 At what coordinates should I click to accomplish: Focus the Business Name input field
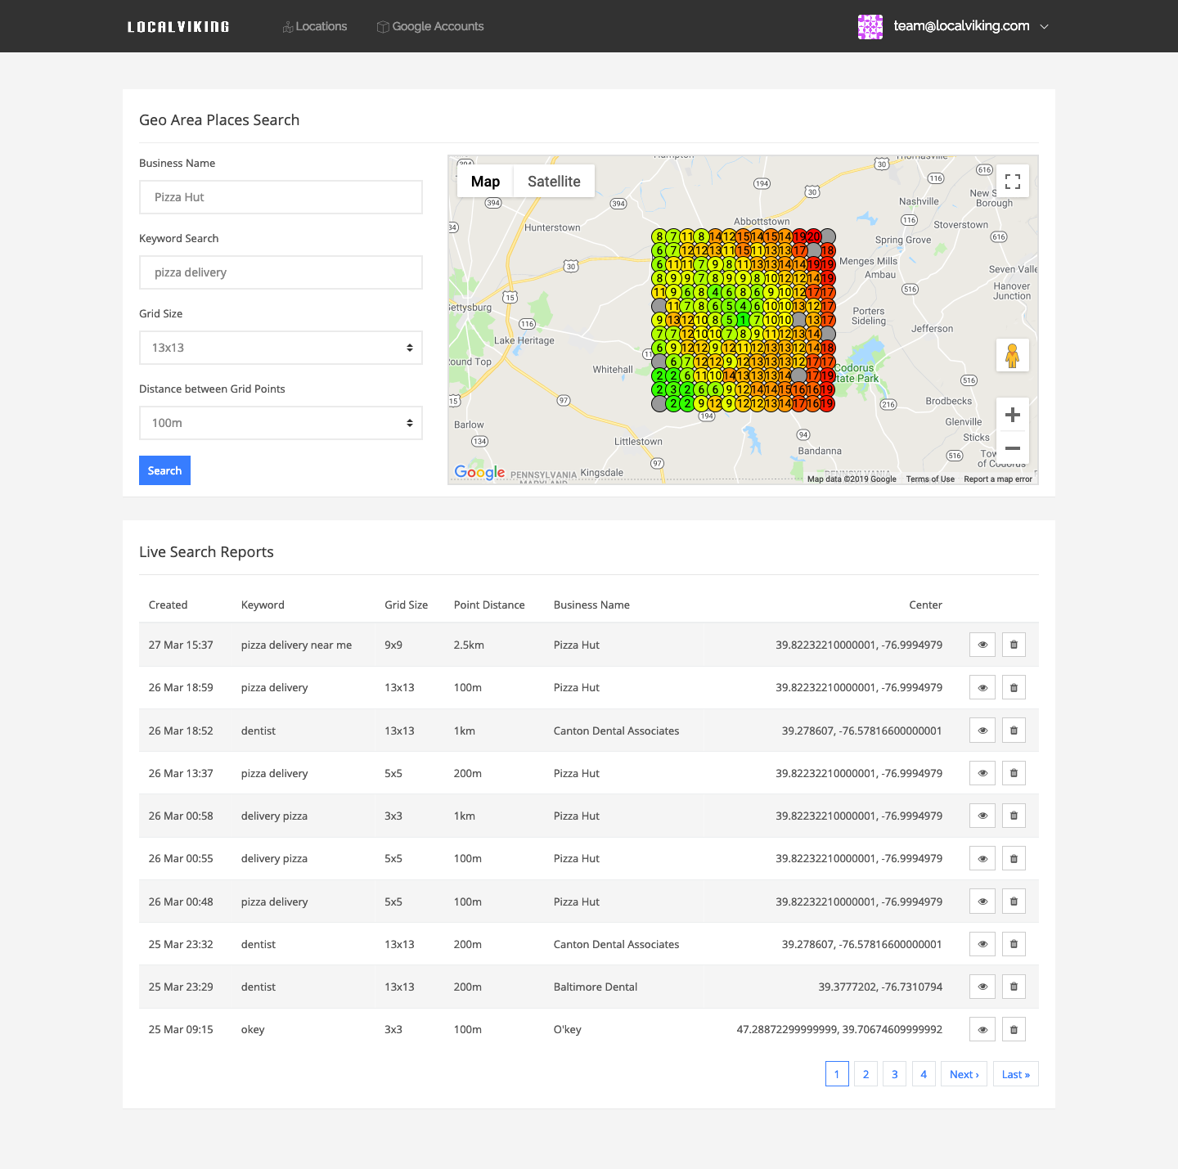[281, 197]
